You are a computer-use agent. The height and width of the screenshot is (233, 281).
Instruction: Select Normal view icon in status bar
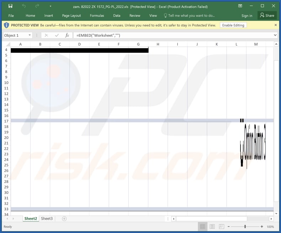point(202,227)
